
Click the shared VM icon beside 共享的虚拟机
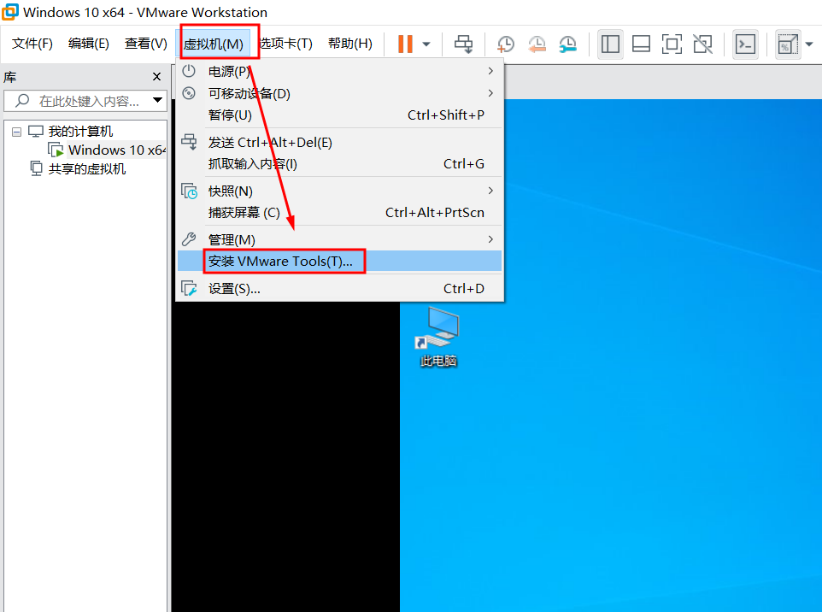(36, 168)
